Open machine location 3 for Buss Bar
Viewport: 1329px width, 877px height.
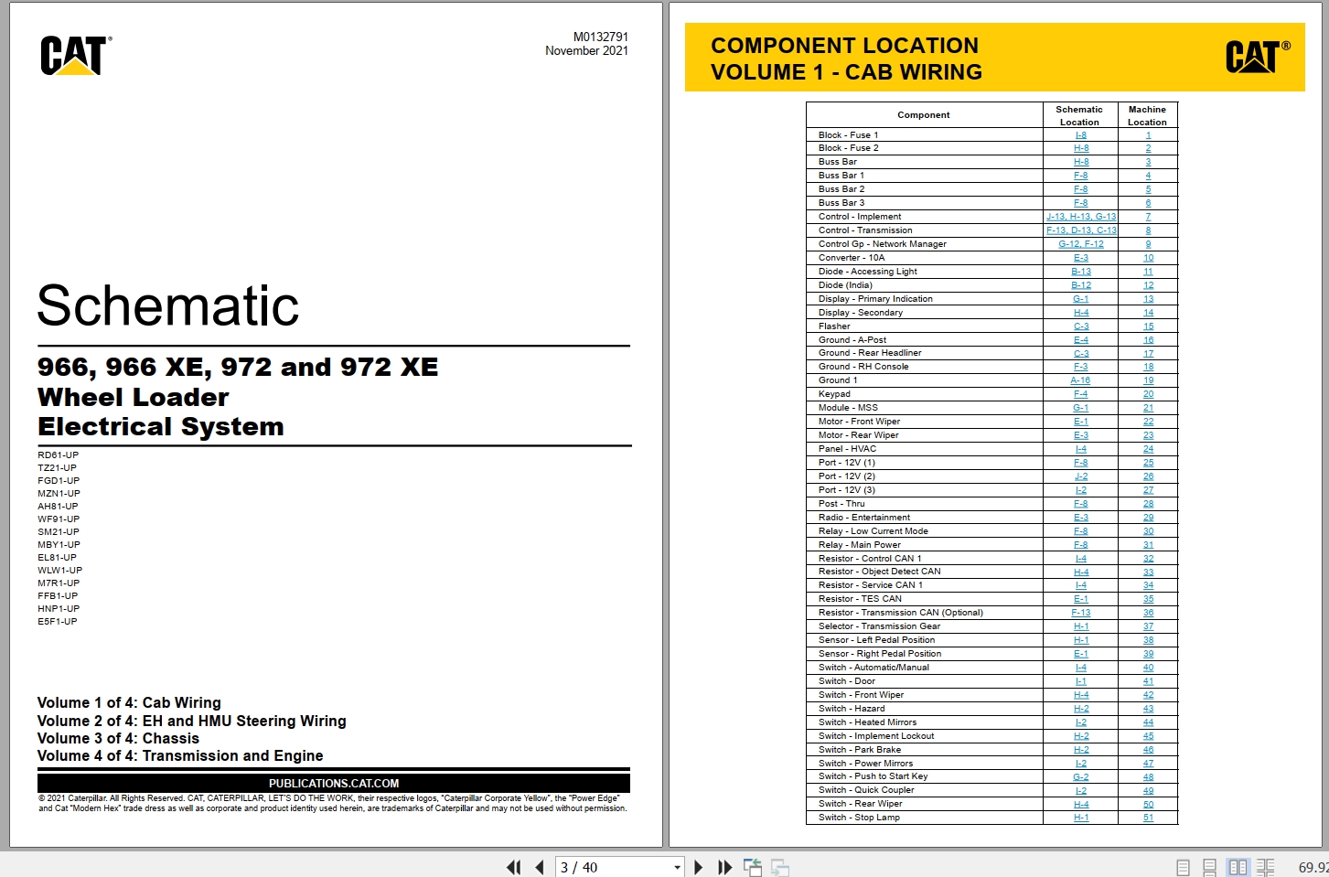point(1148,162)
